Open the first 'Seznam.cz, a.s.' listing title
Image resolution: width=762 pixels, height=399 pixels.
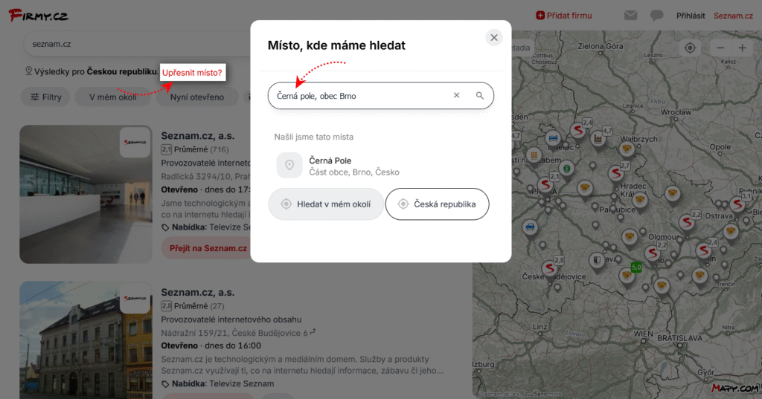tap(198, 136)
